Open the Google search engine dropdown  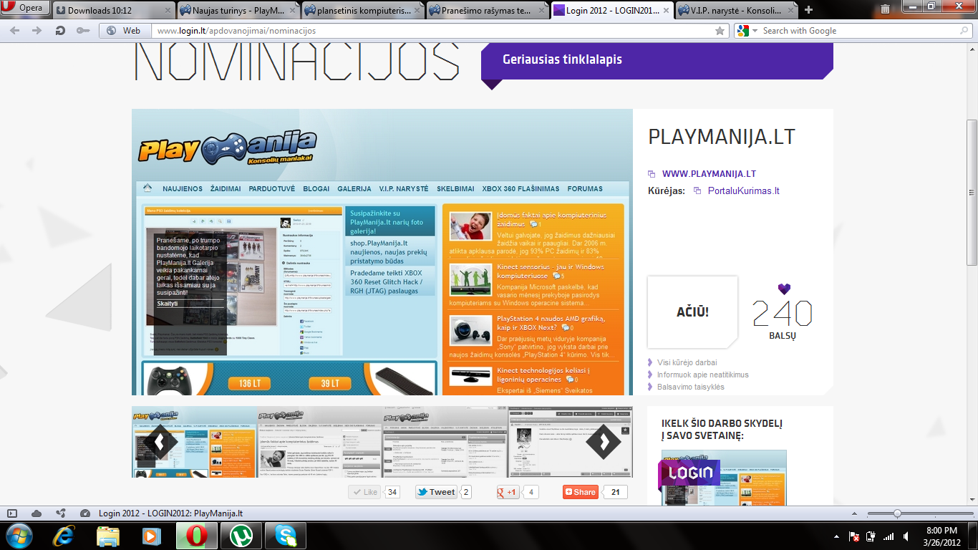point(747,31)
